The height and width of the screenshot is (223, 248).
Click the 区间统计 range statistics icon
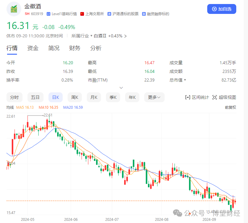pyautogui.click(x=187, y=97)
